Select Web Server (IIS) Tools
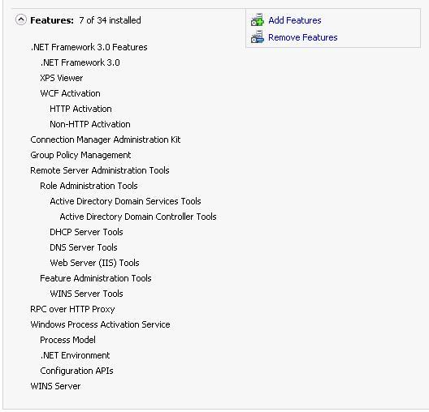Viewport: 429px width, 412px height. click(x=95, y=263)
